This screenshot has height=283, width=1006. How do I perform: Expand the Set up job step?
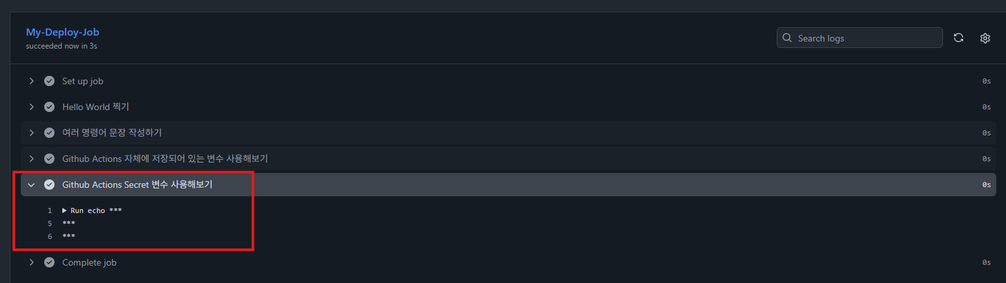point(31,81)
